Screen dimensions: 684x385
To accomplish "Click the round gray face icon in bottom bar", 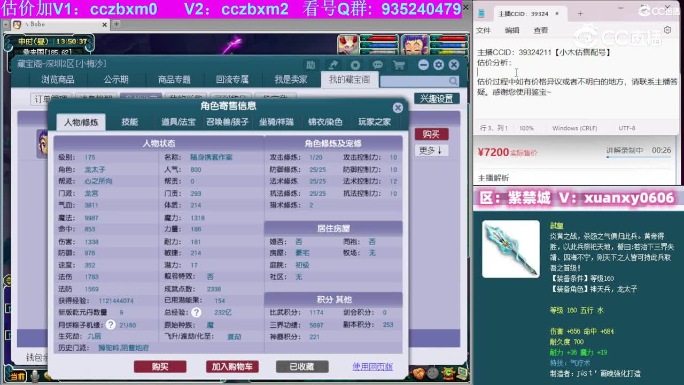I will [433, 373].
